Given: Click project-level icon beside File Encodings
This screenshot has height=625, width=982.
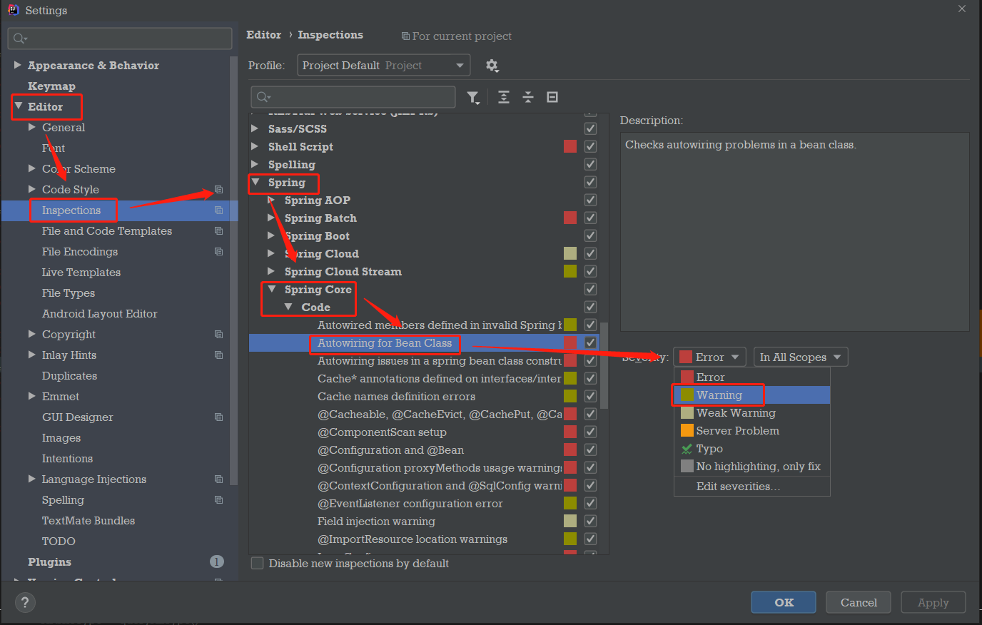Looking at the screenshot, I should click(218, 252).
